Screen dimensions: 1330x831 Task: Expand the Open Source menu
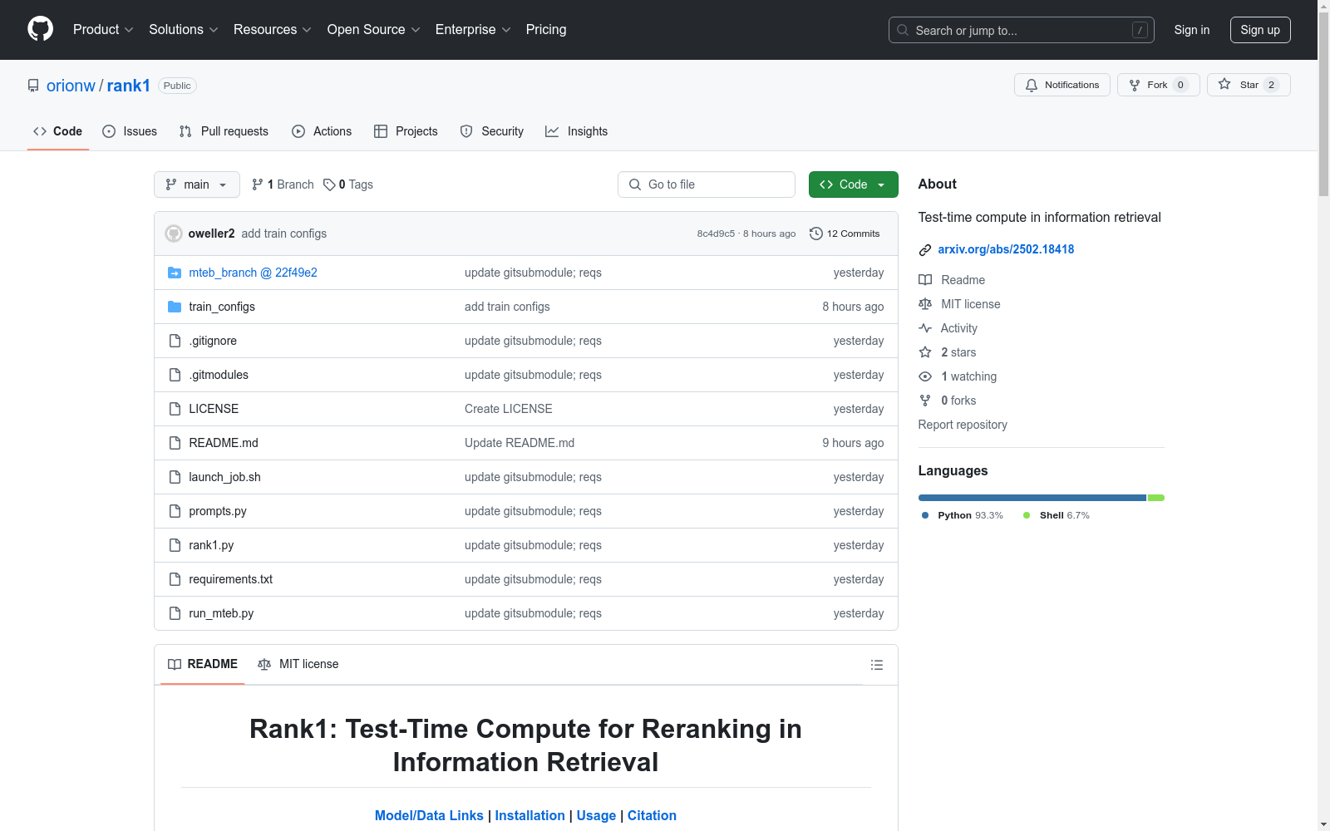coord(374,30)
